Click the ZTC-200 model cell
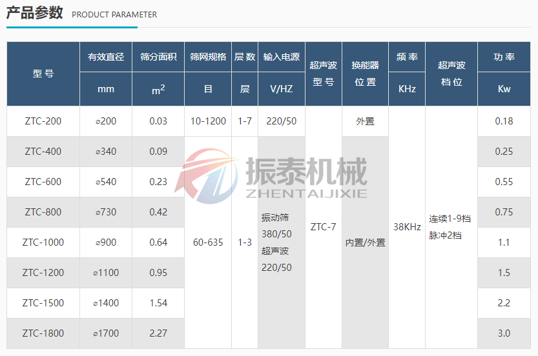The image size is (538, 356). (x=43, y=121)
